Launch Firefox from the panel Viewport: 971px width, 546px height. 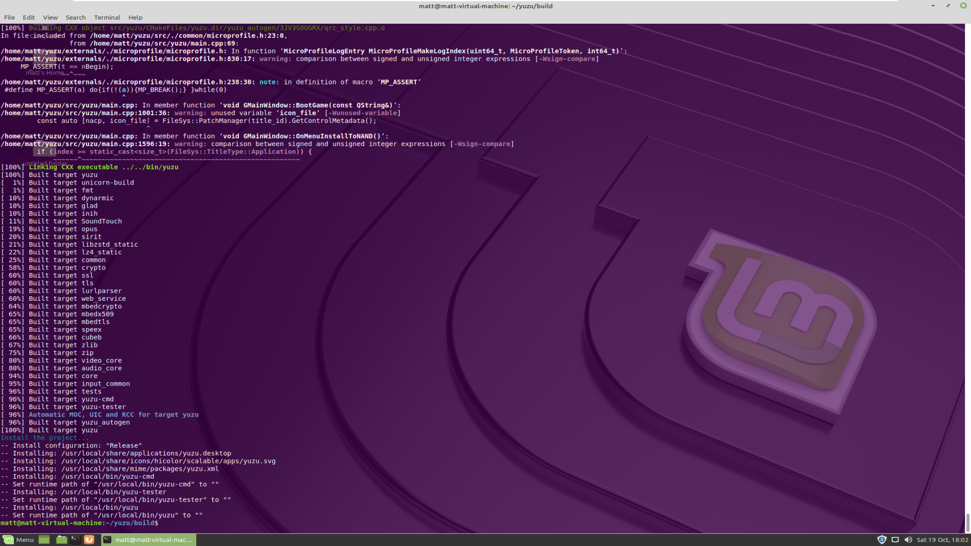pos(89,540)
